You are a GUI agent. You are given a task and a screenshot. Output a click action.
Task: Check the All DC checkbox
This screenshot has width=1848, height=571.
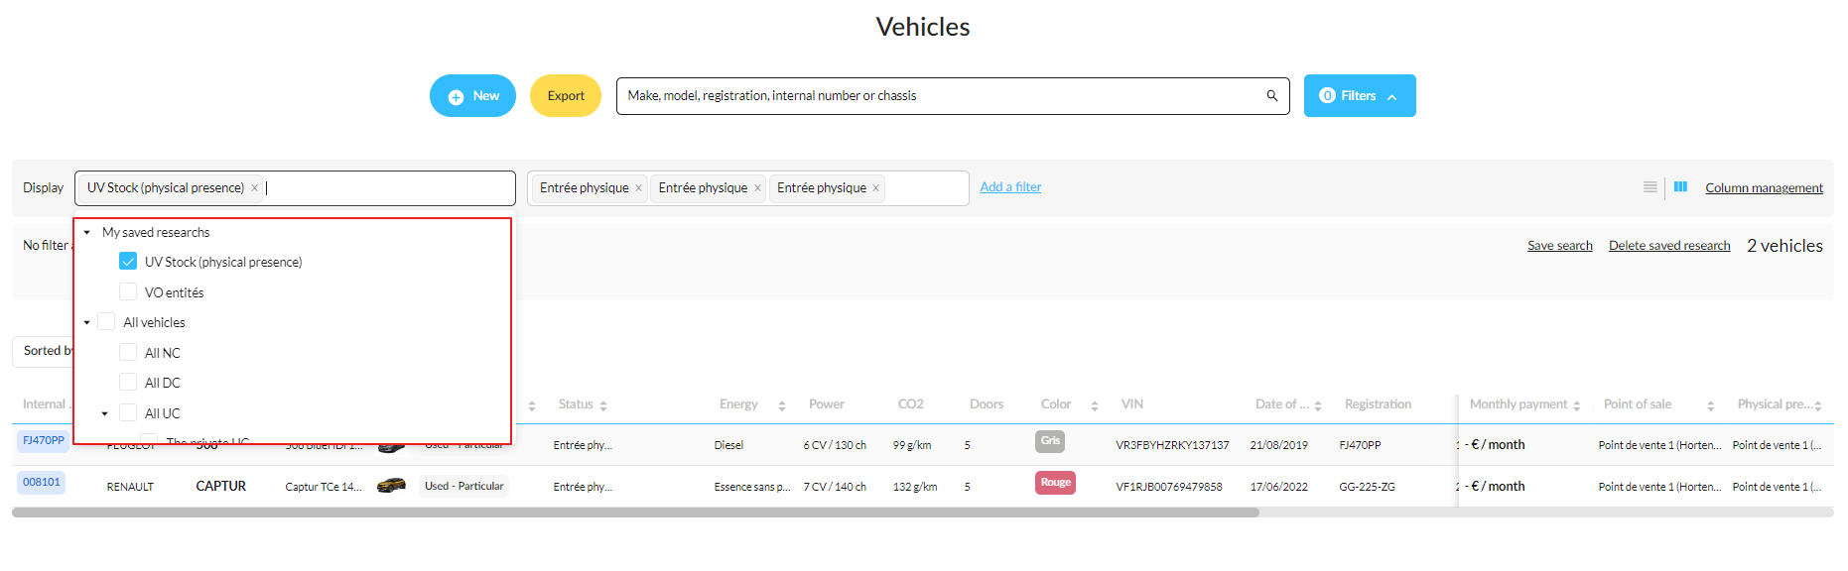click(128, 383)
